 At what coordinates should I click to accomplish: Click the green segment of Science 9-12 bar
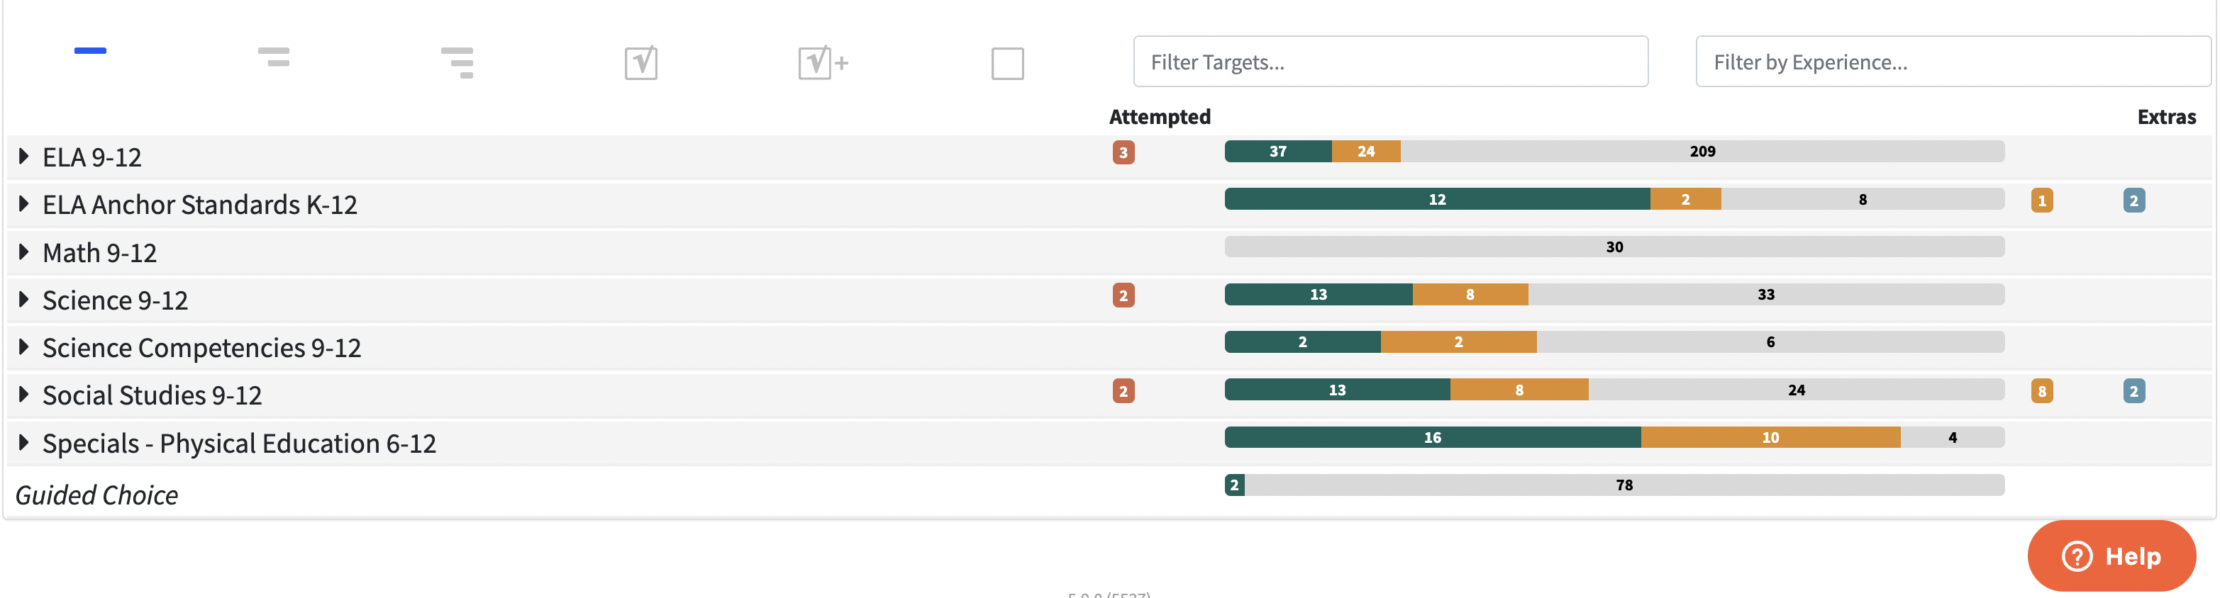click(1318, 295)
